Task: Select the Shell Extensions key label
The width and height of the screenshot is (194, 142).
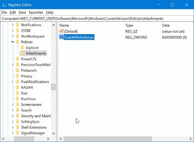Action: click(34, 127)
